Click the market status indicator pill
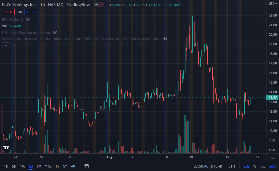The height and width of the screenshot is (171, 279). (99, 5)
